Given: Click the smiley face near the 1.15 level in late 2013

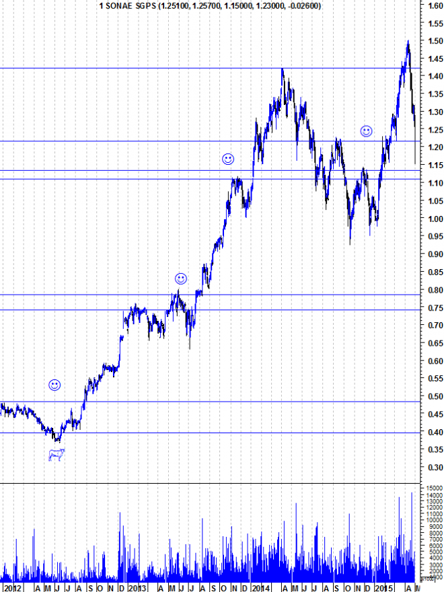Looking at the screenshot, I should [228, 159].
